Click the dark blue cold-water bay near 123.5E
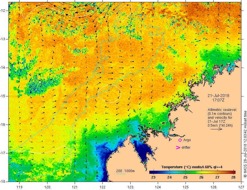The width and height of the screenshot is (247, 190). coord(143,151)
